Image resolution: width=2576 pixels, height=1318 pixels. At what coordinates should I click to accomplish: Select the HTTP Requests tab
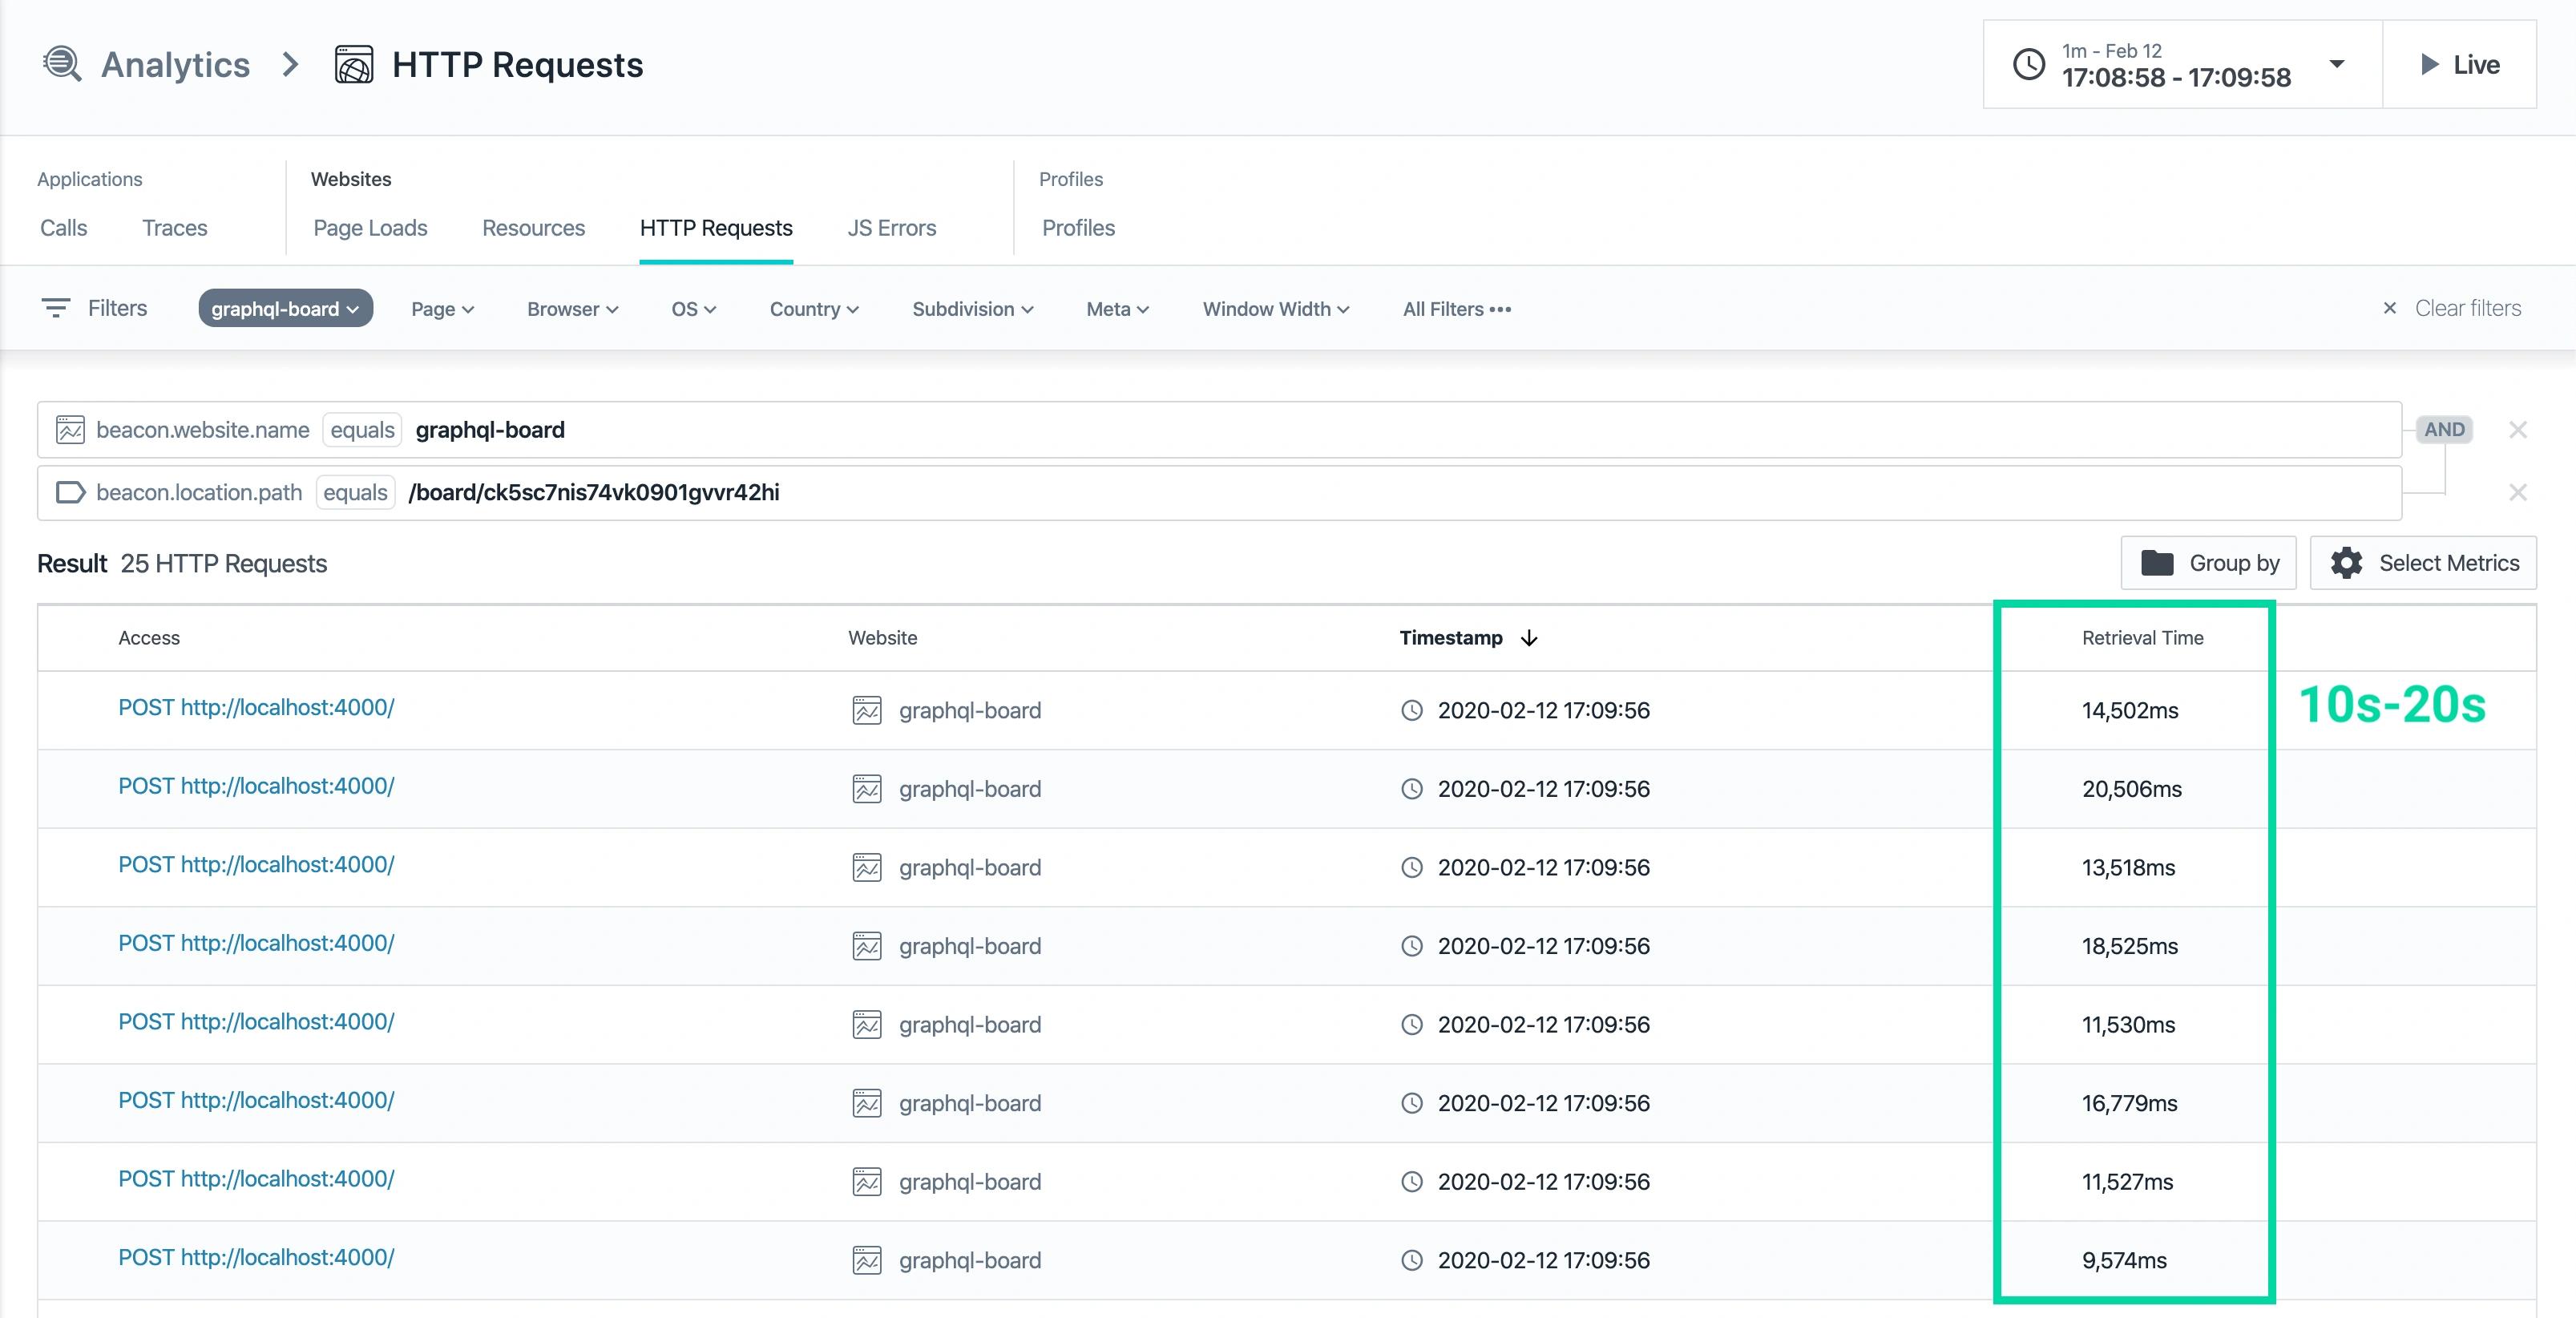716,228
